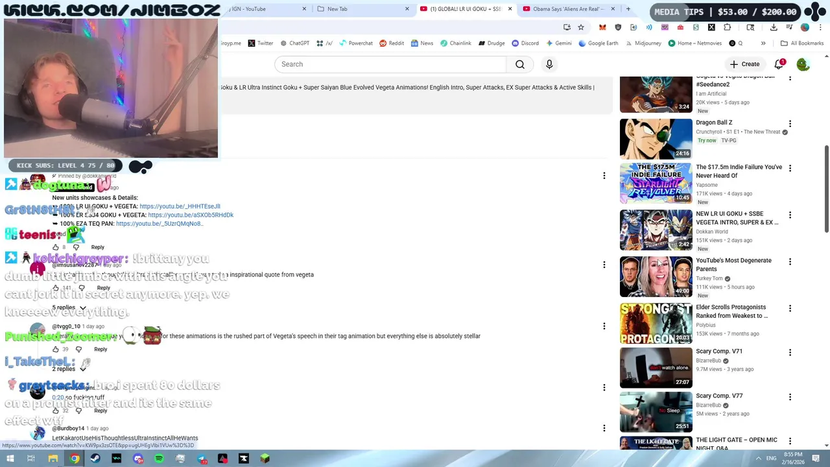830x467 pixels.
Task: Jump to 0:20 timestamp link
Action: click(58, 398)
